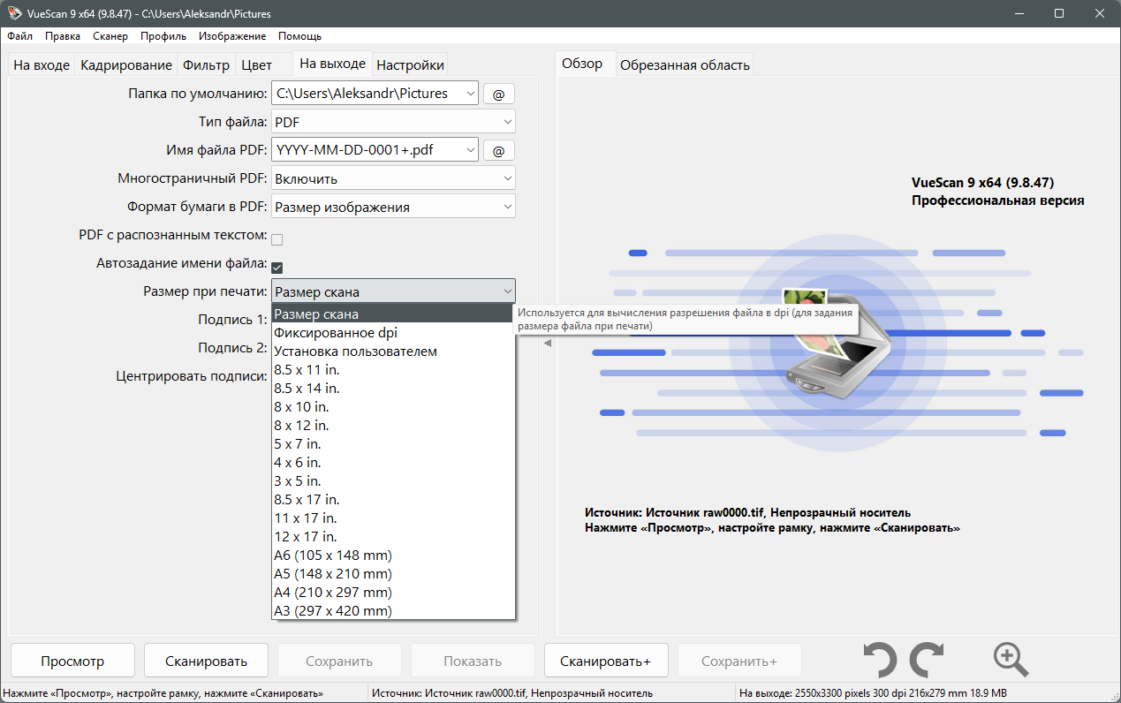Toggle the PDF with recognized text checkbox
Image resolution: width=1121 pixels, height=703 pixels.
[276, 238]
